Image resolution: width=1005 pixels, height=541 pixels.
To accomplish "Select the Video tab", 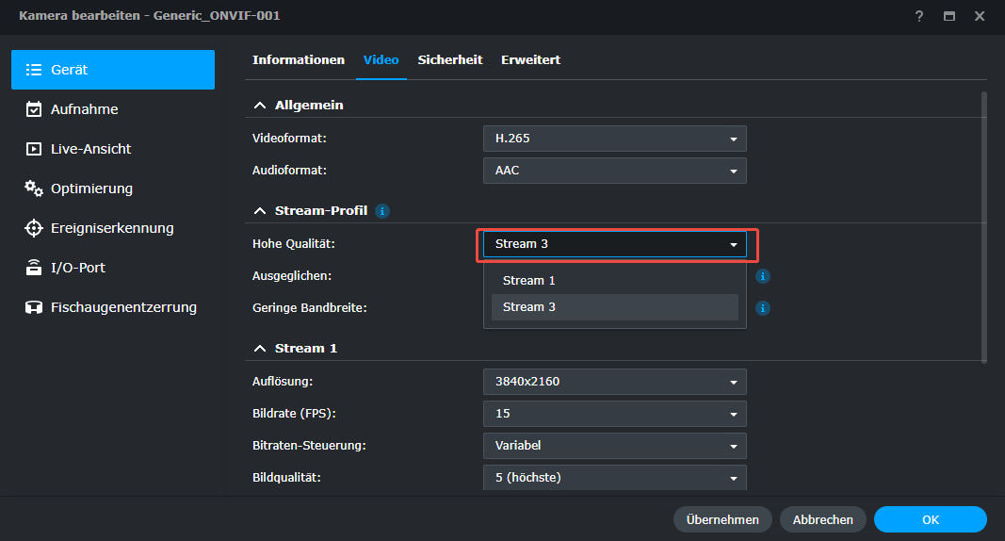I will pos(381,59).
